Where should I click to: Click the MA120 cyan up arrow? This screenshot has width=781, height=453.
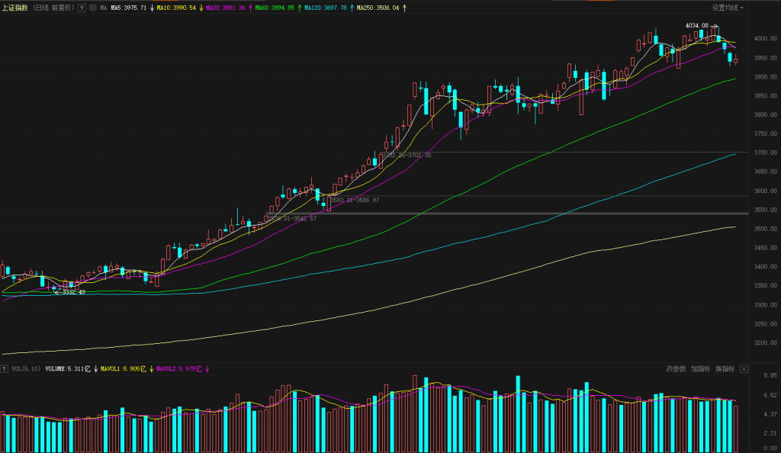[x=352, y=8]
